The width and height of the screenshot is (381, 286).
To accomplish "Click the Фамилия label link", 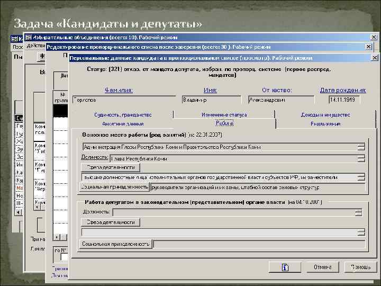I will pos(119,90).
